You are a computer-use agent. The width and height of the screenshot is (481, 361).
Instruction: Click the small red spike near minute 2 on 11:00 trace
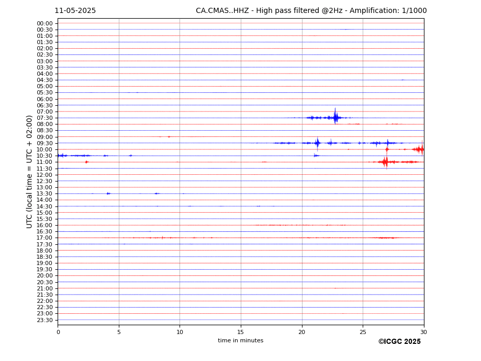[x=87, y=162]
